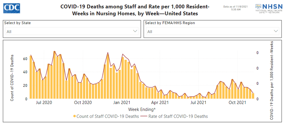Click the Oct 2020 axis label
The image size is (283, 123).
[83, 103]
